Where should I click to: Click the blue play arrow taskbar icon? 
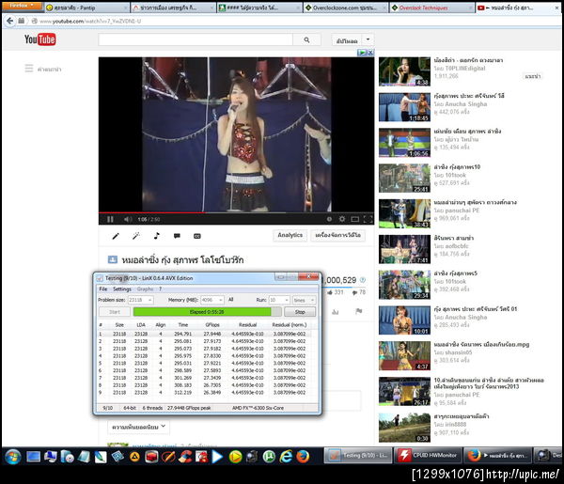[x=217, y=457]
